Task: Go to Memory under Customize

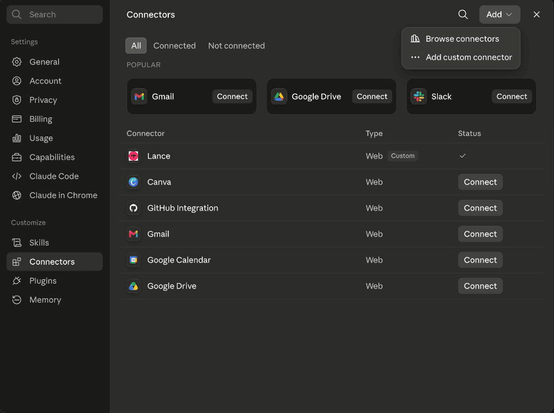Action: pyautogui.click(x=55, y=300)
